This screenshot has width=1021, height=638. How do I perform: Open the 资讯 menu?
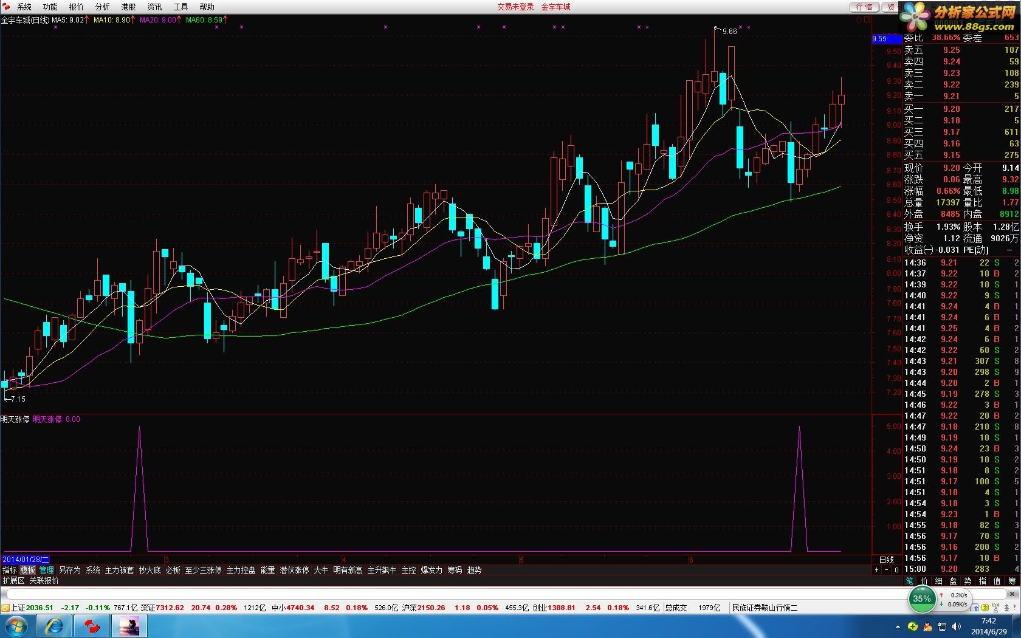(x=155, y=7)
